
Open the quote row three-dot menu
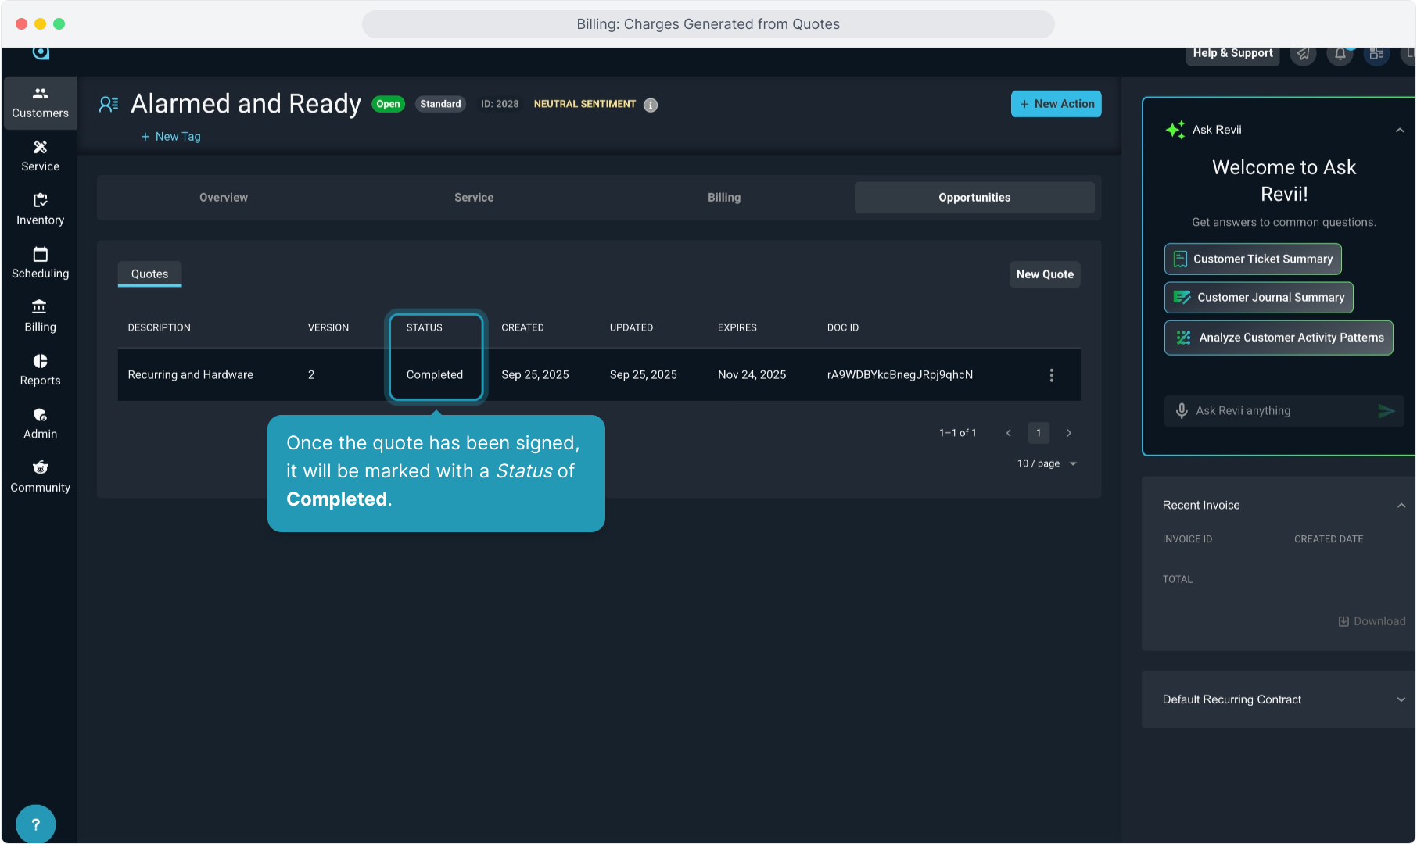[1051, 375]
